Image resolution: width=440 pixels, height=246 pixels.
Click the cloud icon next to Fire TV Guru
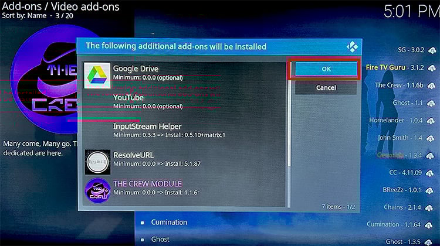pos(432,68)
